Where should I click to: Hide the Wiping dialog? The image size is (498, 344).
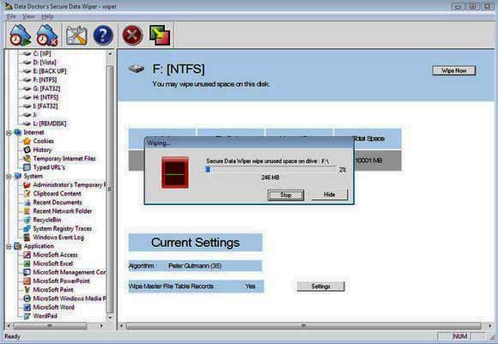point(330,195)
